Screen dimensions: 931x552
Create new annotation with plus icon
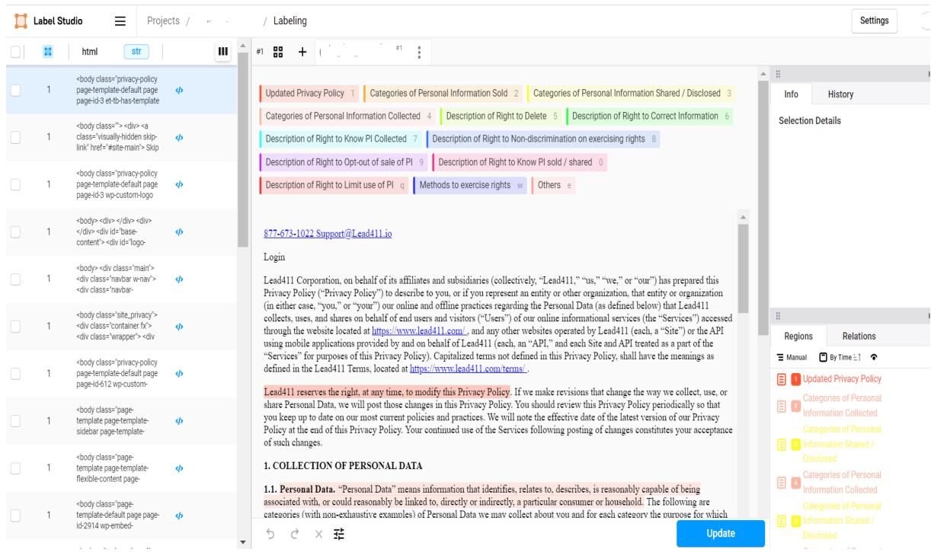coord(302,52)
